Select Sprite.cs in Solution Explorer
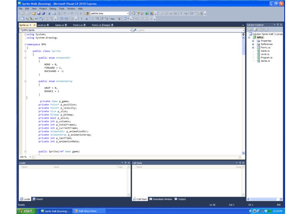Image resolution: width=302 pixels, height=214 pixels. 265,61
